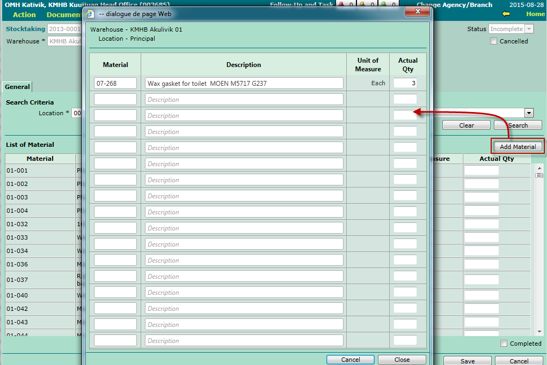The width and height of the screenshot is (547, 365).
Task: Click the yellow back arrow icon
Action: [x=506, y=14]
